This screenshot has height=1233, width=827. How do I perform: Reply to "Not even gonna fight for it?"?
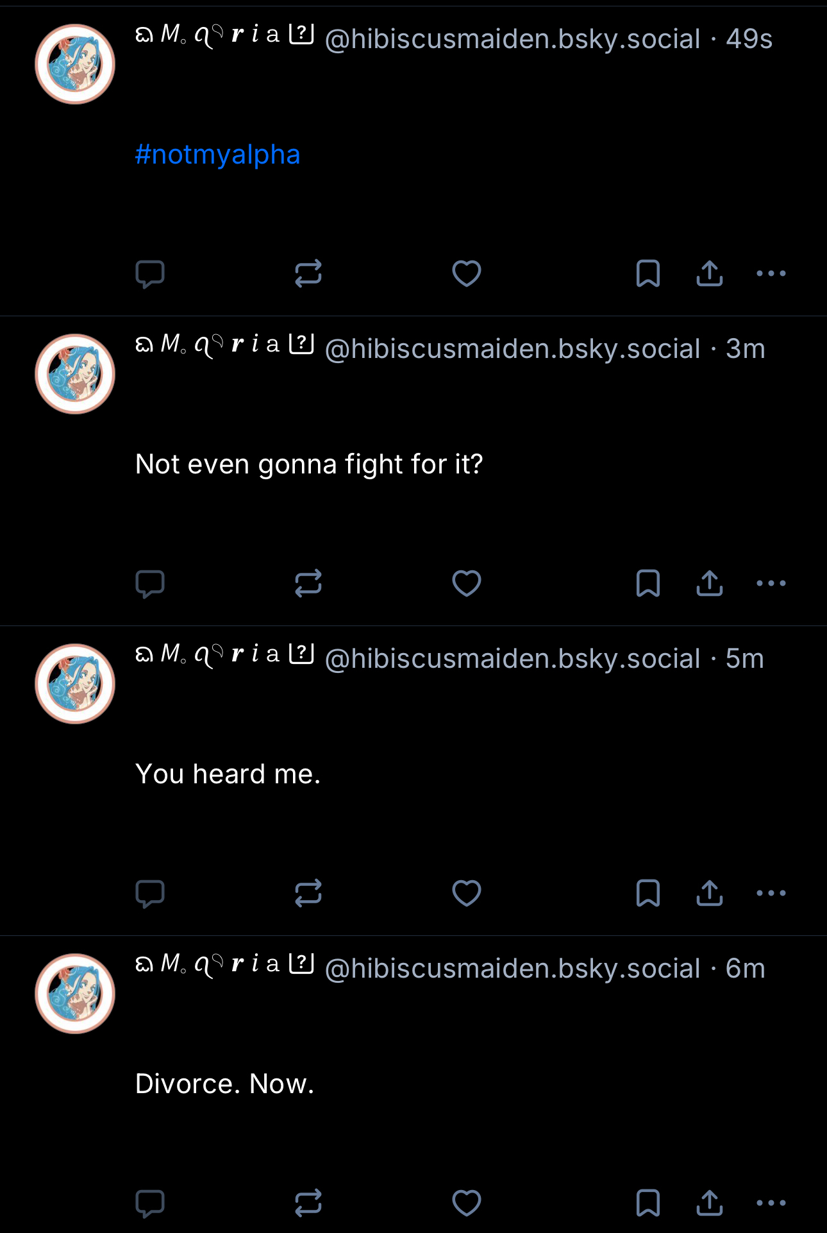150,584
